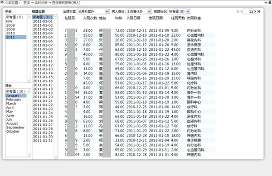The width and height of the screenshot is (272, 176).
Task: Click 实时分析 in the breadcrumb path
Action: point(41,3)
